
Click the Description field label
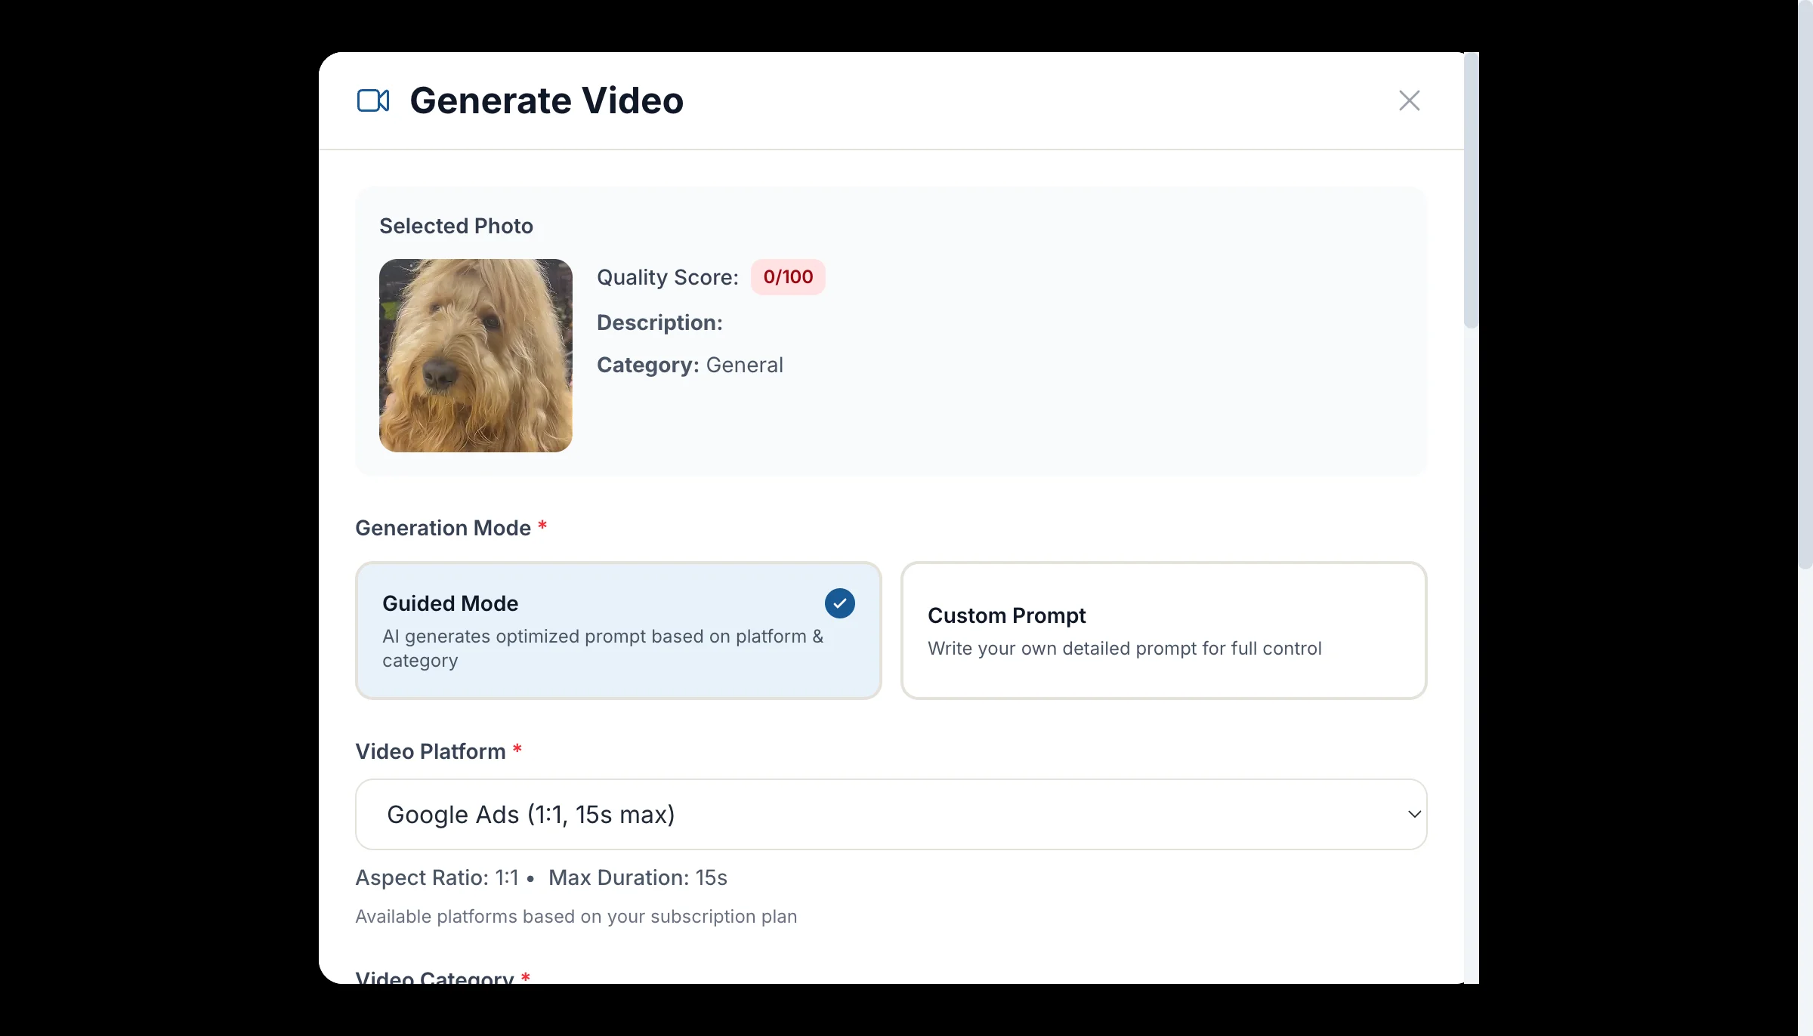coord(659,322)
